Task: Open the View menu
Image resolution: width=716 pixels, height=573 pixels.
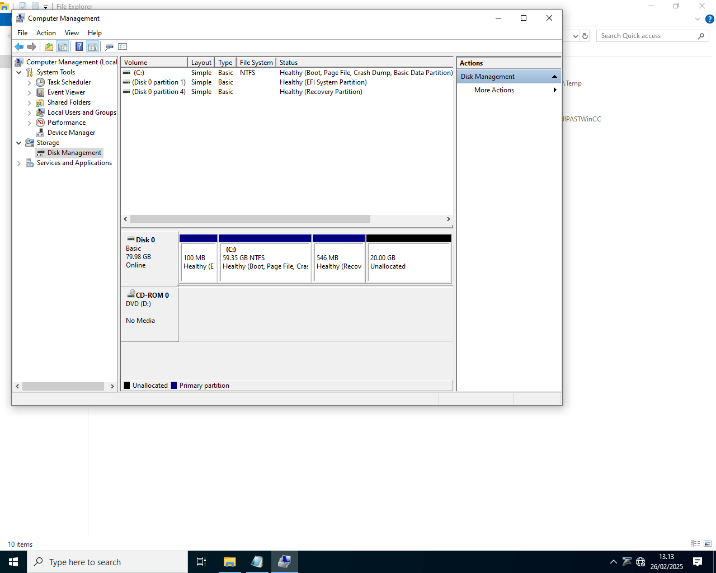Action: 72,33
